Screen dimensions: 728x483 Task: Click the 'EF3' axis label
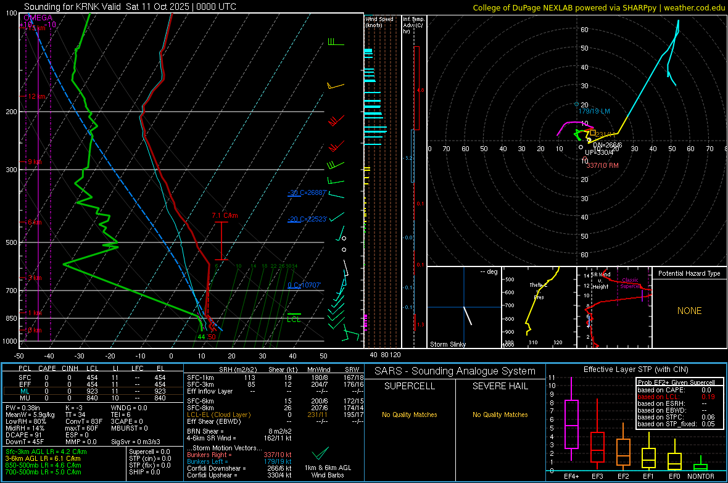597,476
